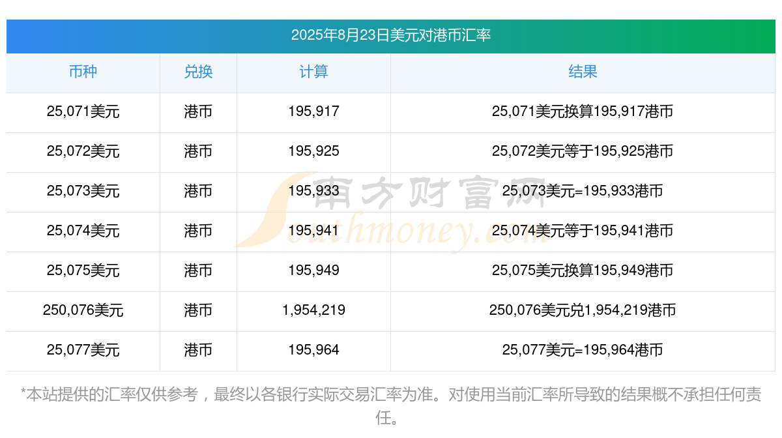The image size is (782, 438).
Task: Click the value 195,933
Action: pos(313,191)
